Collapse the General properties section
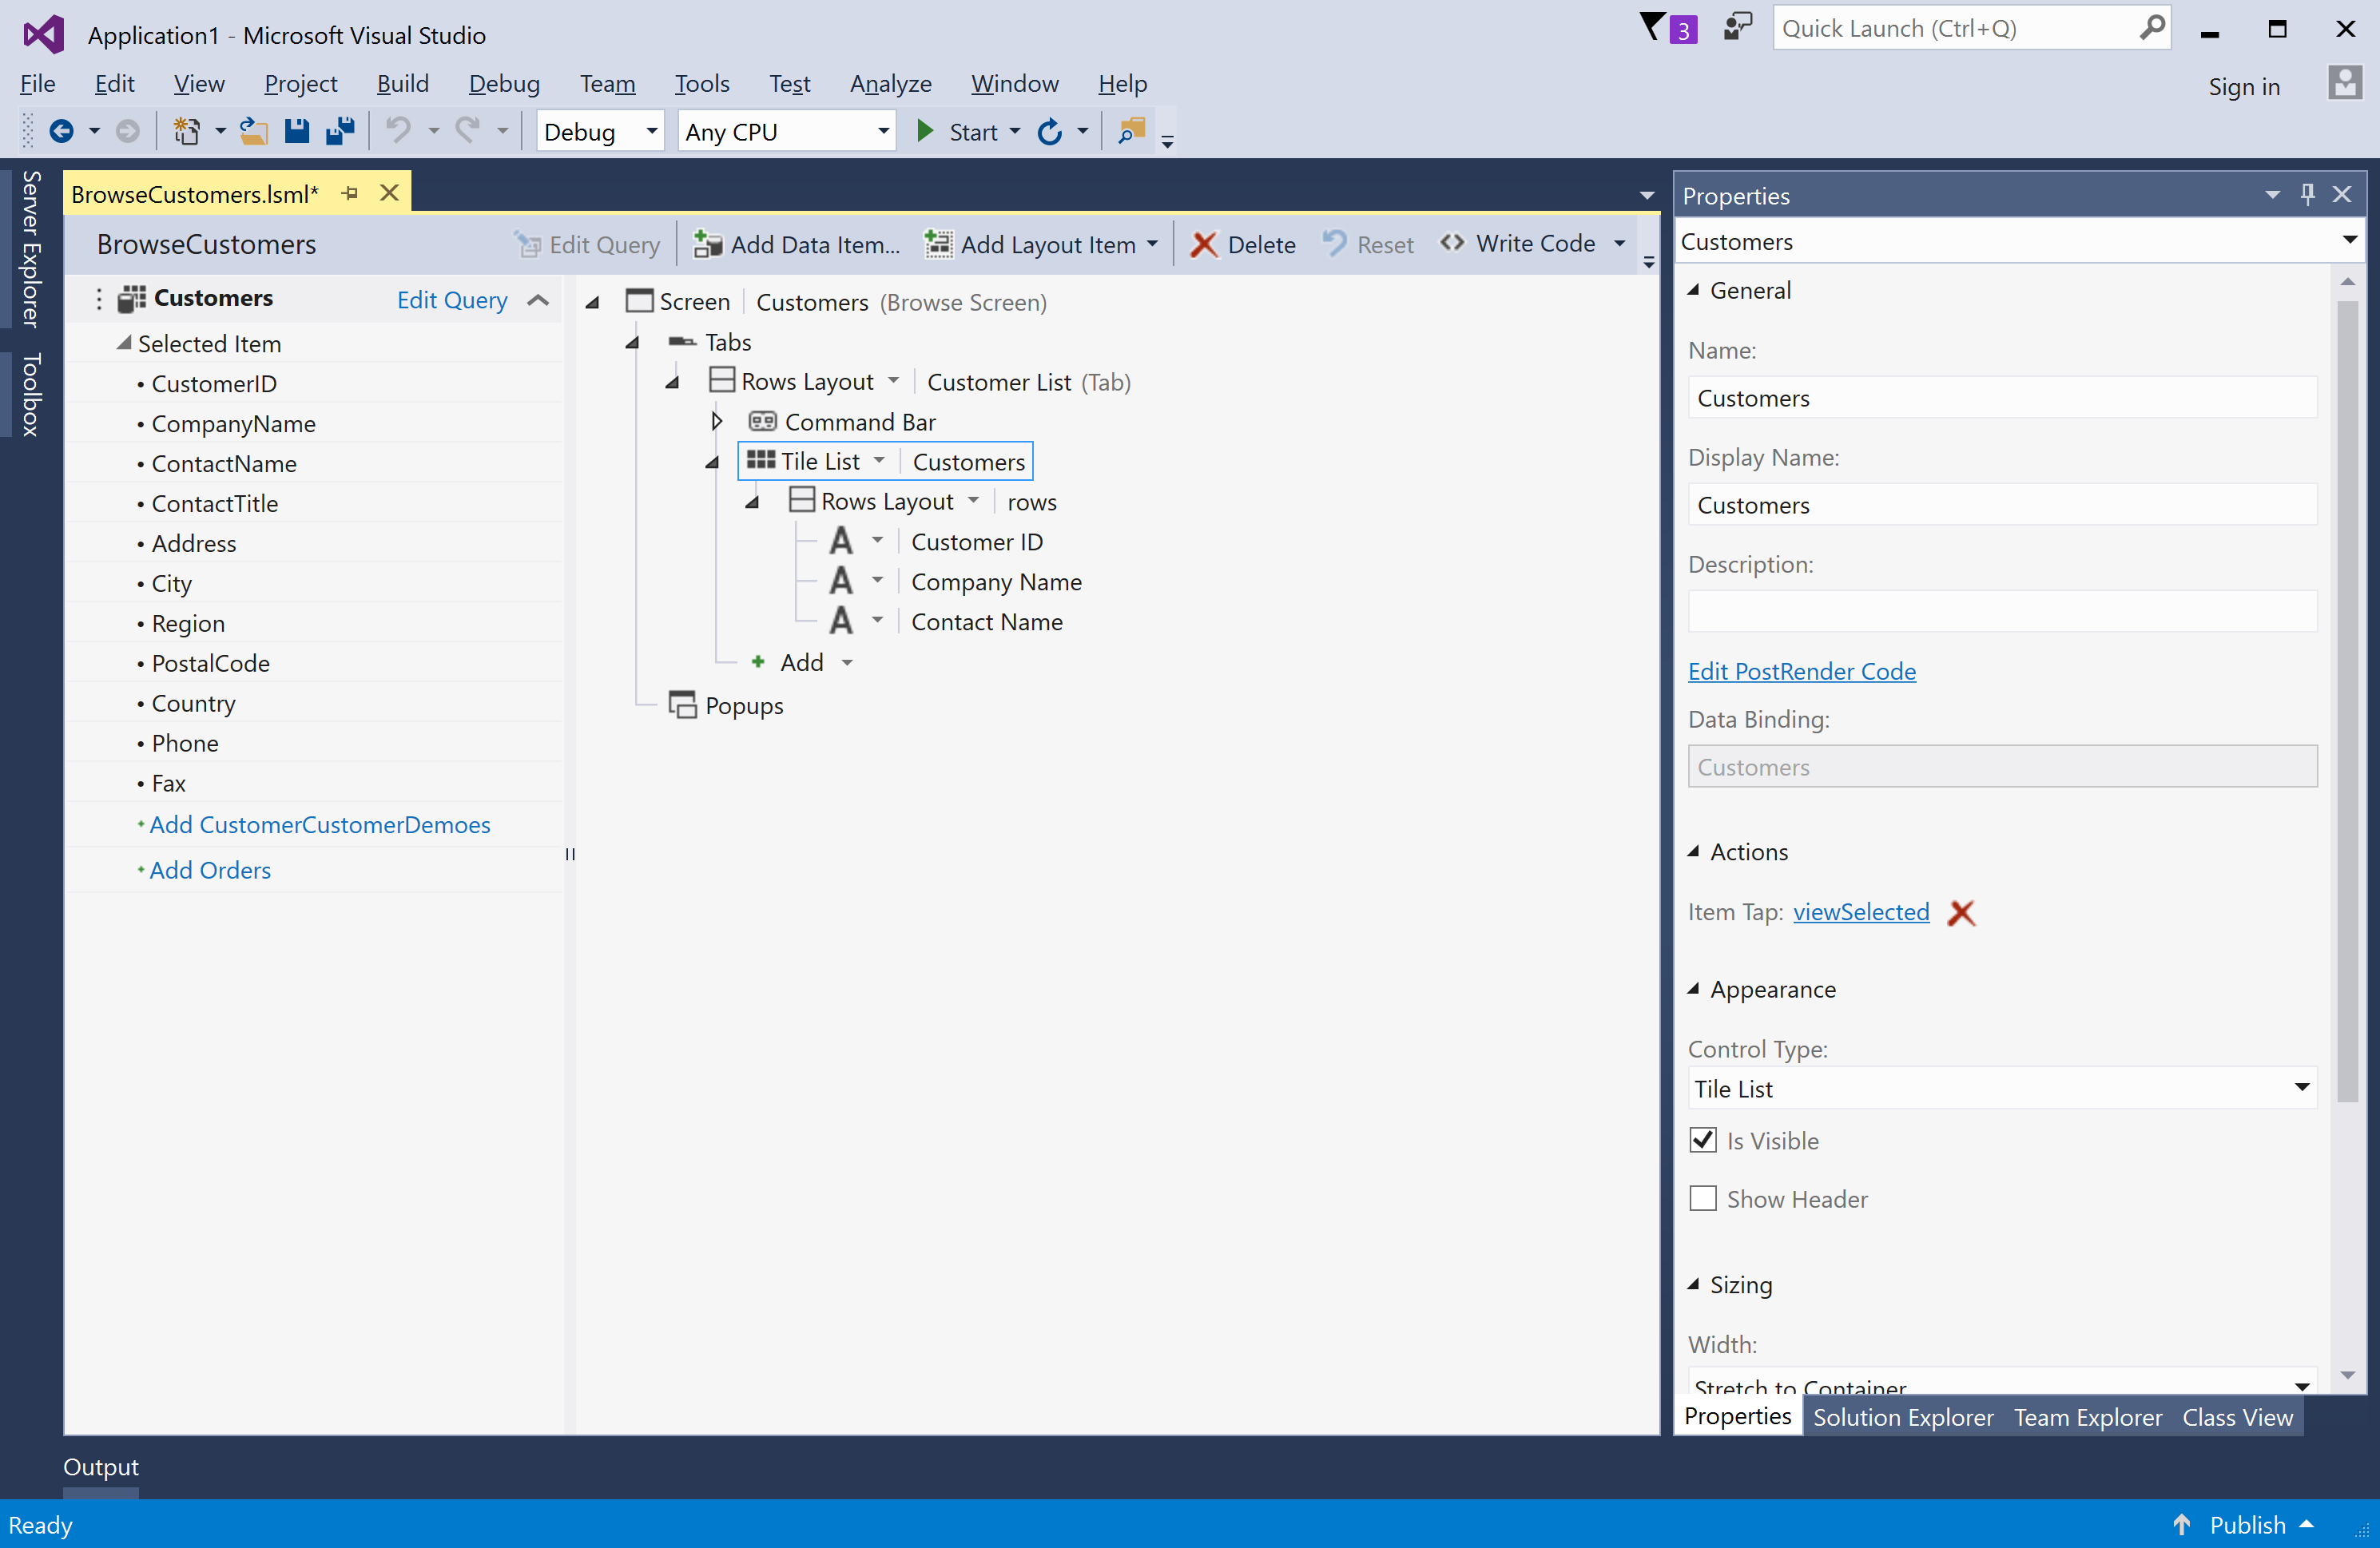2380x1548 pixels. [x=1694, y=290]
